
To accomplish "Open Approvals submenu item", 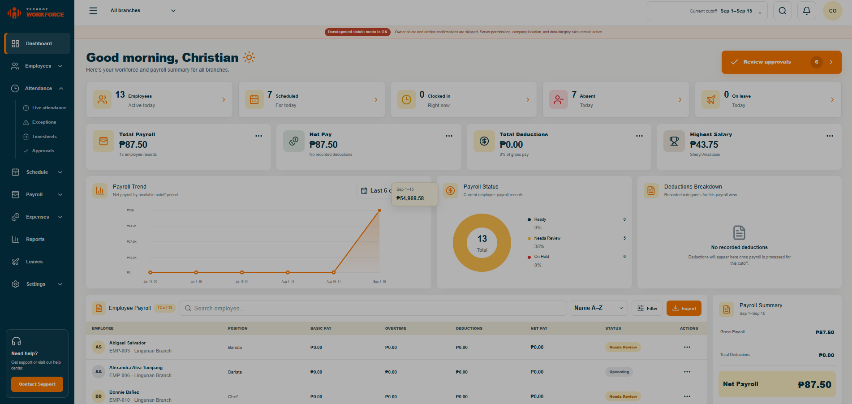I will [39, 151].
